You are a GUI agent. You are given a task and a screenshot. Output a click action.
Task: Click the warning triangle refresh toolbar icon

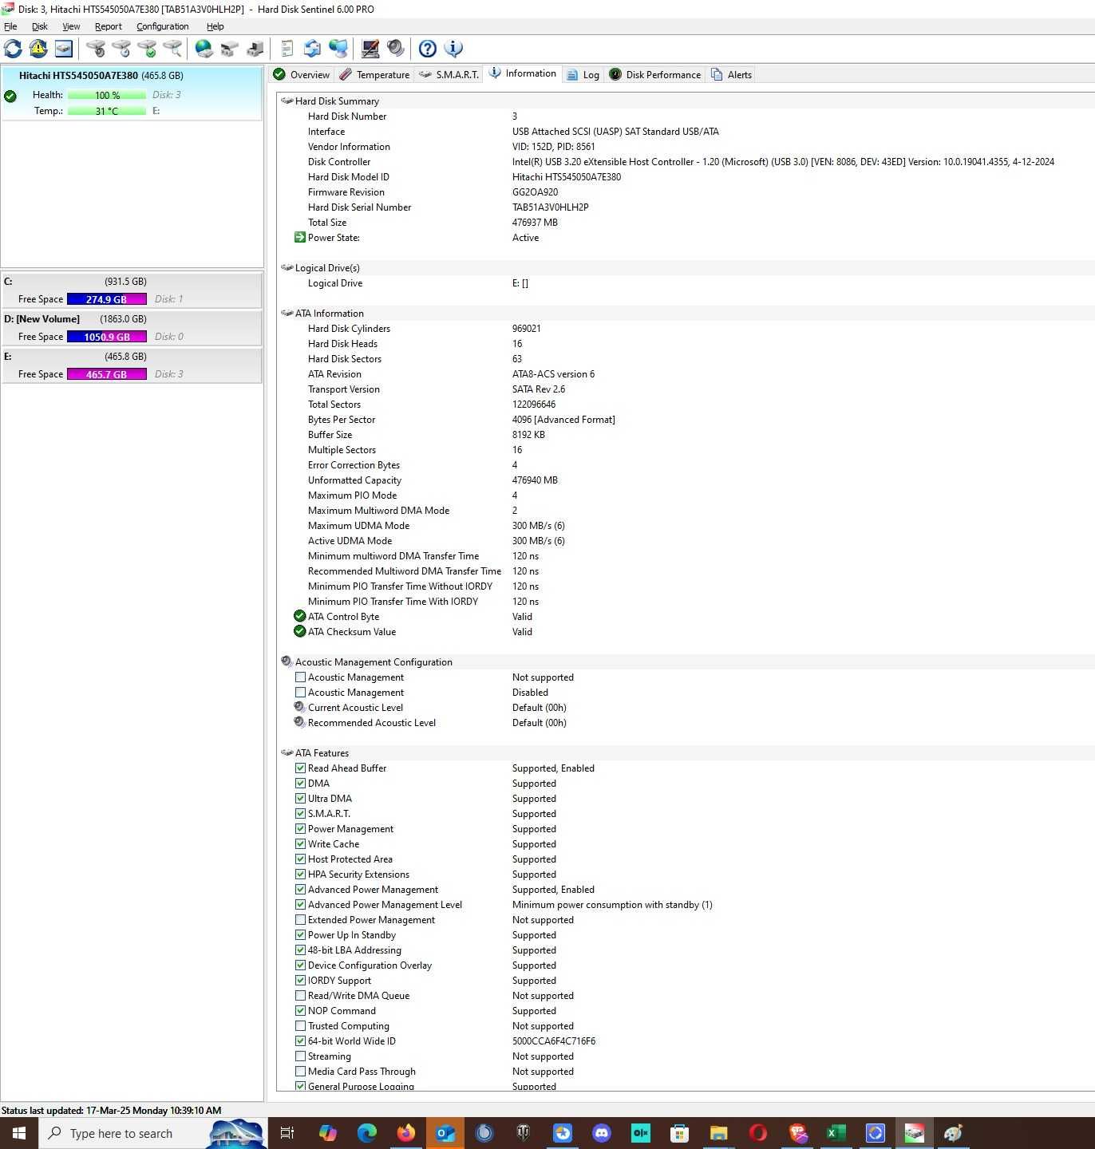38,49
